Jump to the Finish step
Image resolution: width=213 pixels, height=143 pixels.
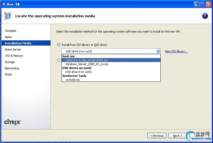8,74
